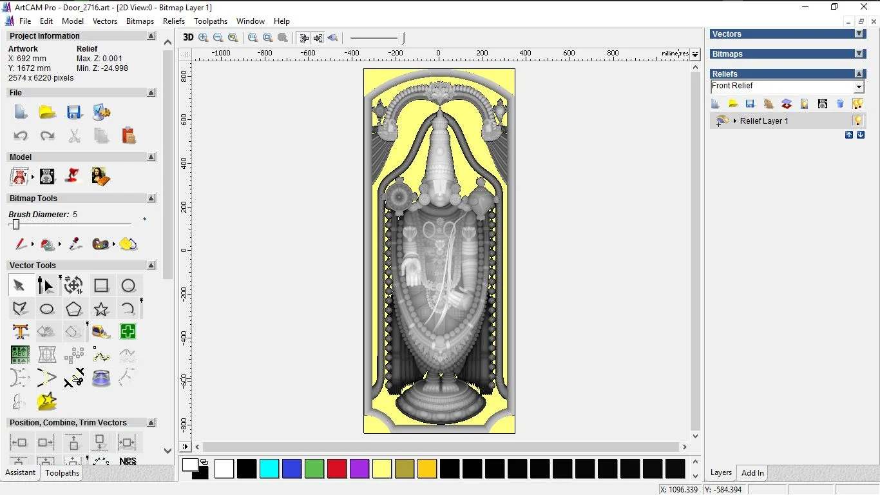Toggle all relief layers visibility bulbs
The image size is (880, 495).
857,104
